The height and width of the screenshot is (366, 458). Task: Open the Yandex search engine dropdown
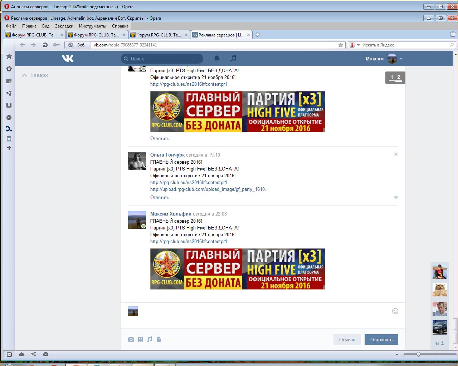(358, 45)
